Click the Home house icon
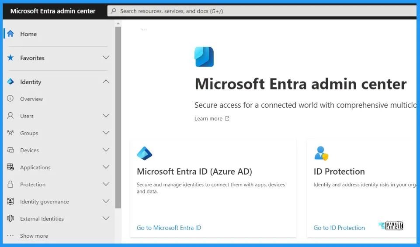420x247 pixels. coord(10,34)
